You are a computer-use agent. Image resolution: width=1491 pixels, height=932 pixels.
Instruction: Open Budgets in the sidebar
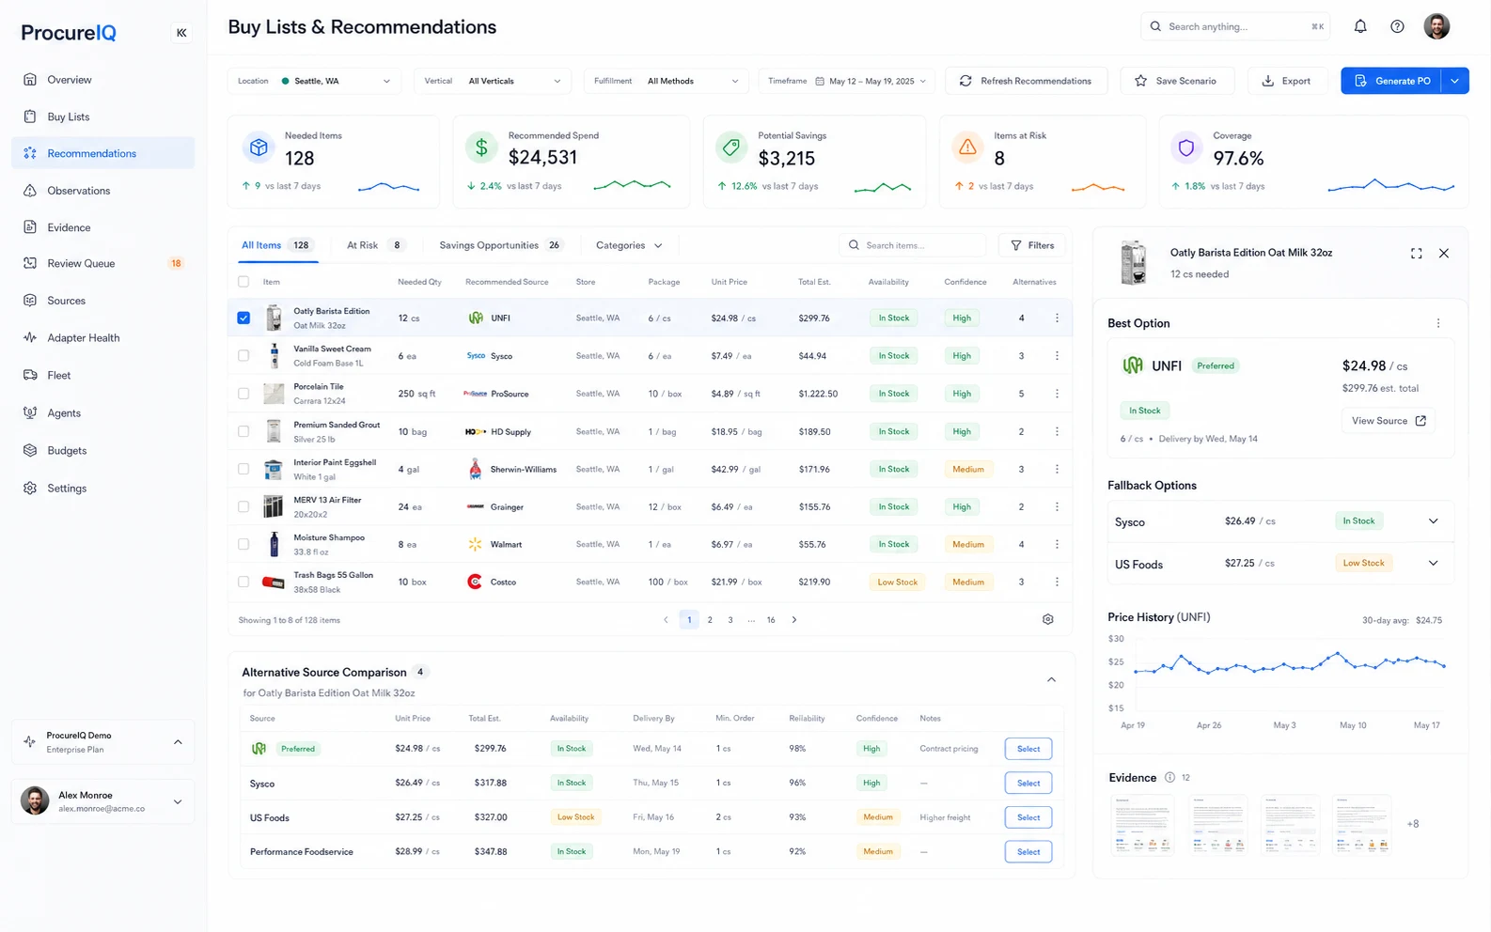pos(102,451)
